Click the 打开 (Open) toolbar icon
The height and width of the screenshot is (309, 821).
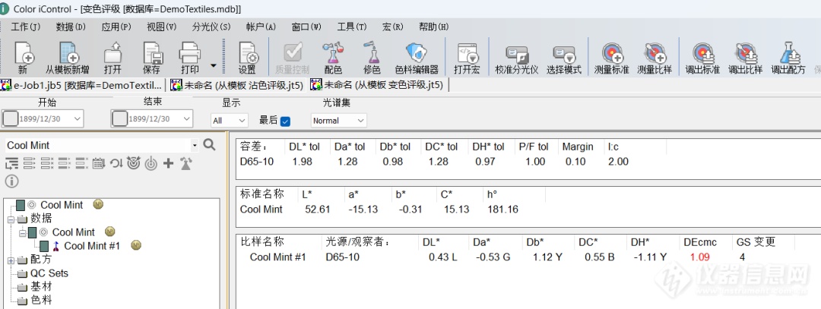[x=113, y=58]
